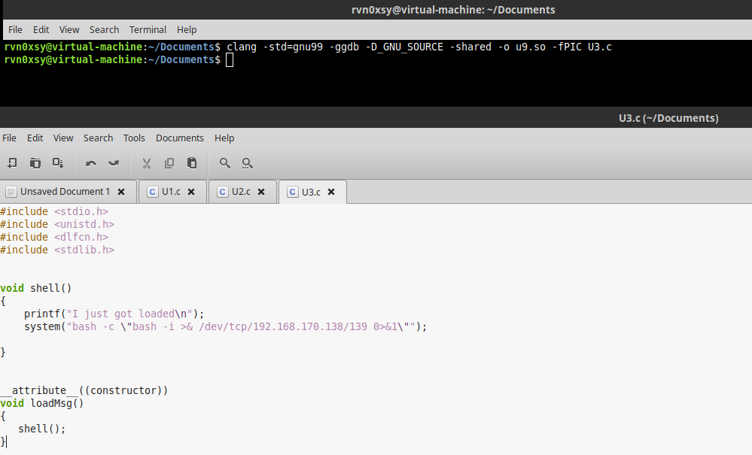Click the 'shell();' call line
Screen dimensions: 752x455
[41, 429]
